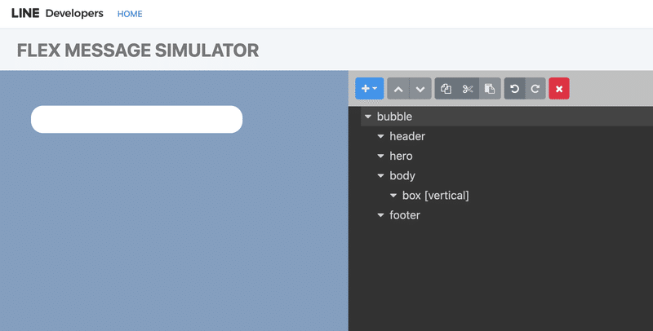Select the hero tree item
This screenshot has width=653, height=331.
pyautogui.click(x=401, y=156)
